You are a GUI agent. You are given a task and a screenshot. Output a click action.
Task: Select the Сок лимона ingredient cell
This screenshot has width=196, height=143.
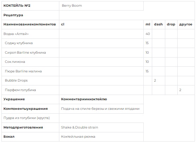(x=30, y=62)
